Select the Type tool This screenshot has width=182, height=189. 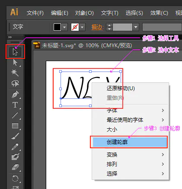point(15,105)
